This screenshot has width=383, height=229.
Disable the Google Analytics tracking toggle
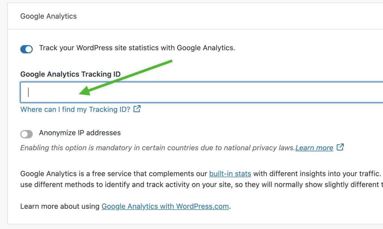[27, 49]
